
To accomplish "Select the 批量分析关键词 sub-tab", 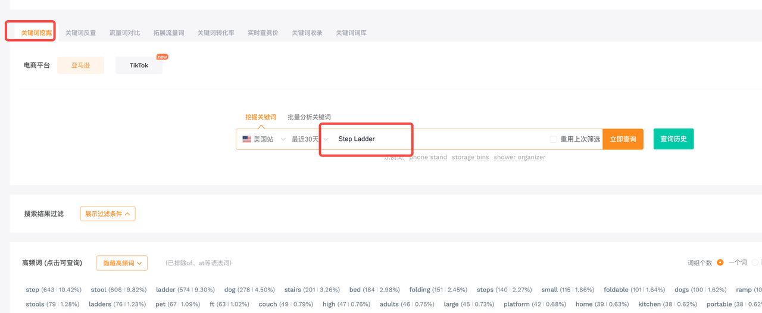I will tap(309, 117).
